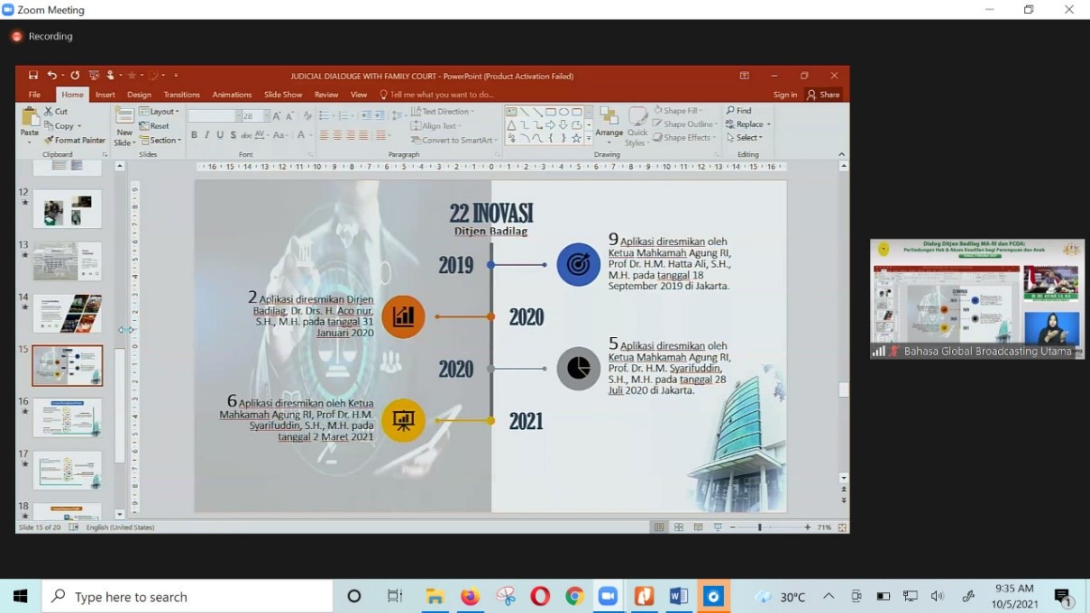
Task: Toggle Bold formatting
Action: pyautogui.click(x=194, y=135)
